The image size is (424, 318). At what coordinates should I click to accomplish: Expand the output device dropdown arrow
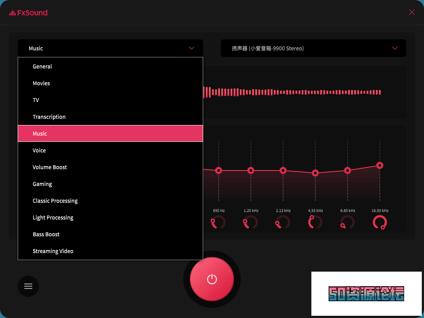click(x=395, y=48)
